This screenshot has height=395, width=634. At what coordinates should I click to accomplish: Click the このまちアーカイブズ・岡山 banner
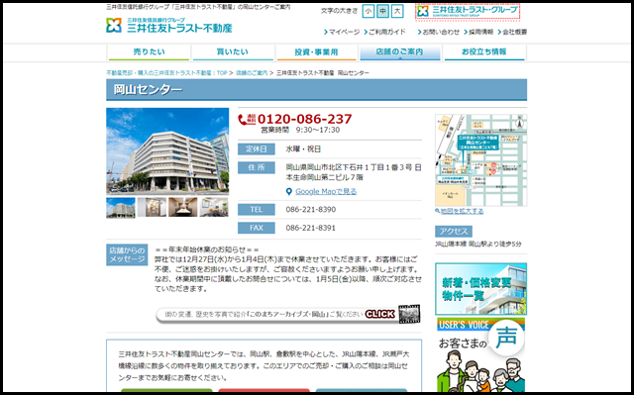(288, 314)
